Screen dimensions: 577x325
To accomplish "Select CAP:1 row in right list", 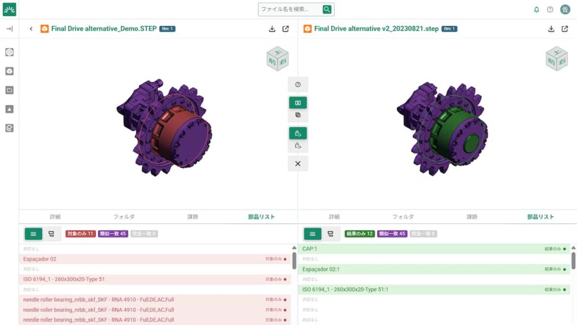I will tap(434, 249).
